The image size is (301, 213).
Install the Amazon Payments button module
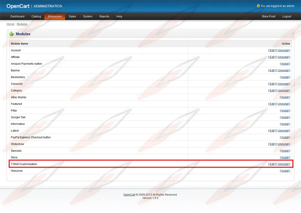[x=285, y=64]
